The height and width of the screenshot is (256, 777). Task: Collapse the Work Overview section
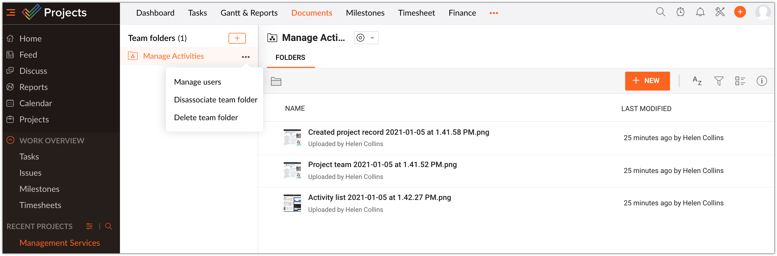[10, 140]
